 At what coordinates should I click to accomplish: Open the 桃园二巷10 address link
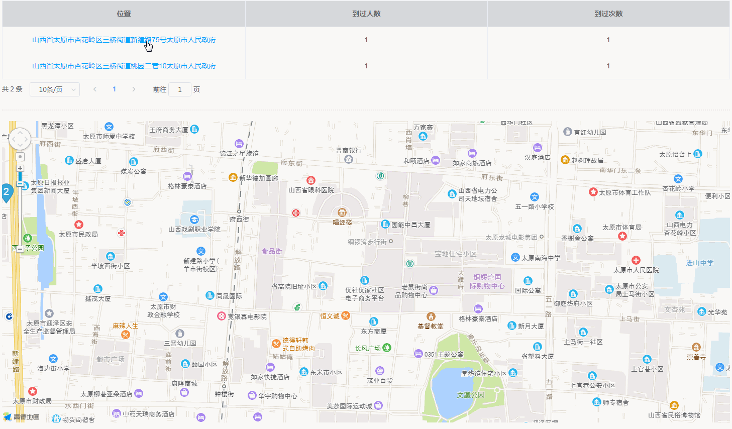(124, 65)
